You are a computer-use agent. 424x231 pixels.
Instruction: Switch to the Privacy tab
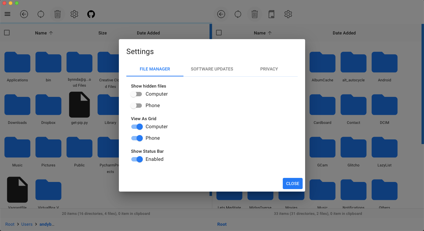point(269,69)
